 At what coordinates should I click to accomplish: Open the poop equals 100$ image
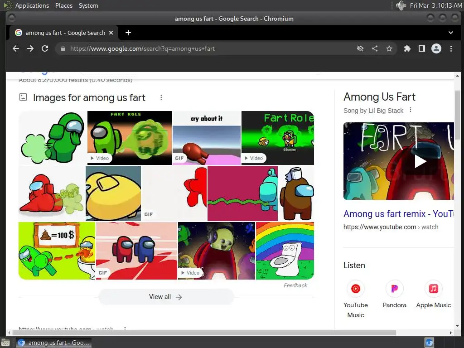[x=57, y=251]
